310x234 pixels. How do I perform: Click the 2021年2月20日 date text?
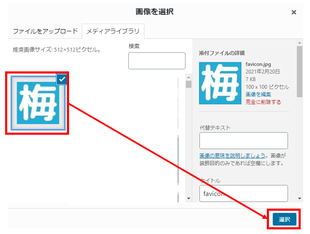(263, 71)
